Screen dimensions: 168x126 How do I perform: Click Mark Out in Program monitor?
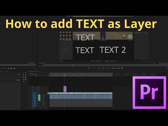click(94, 68)
